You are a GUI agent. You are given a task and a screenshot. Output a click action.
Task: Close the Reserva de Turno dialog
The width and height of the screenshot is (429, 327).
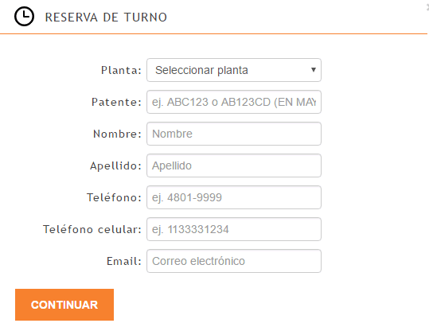pos(427,8)
